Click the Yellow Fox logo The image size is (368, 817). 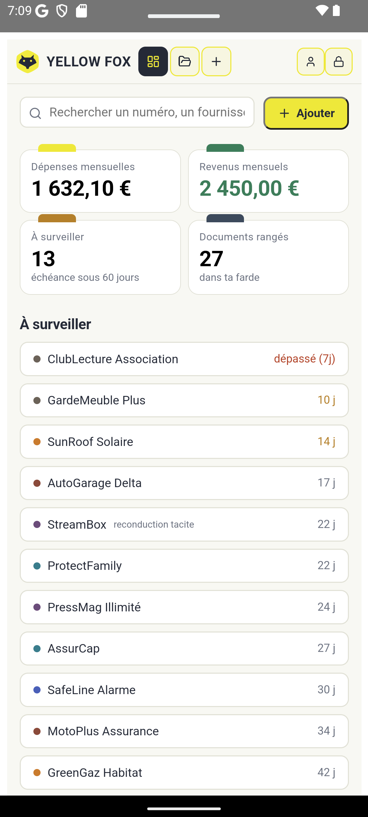point(28,62)
